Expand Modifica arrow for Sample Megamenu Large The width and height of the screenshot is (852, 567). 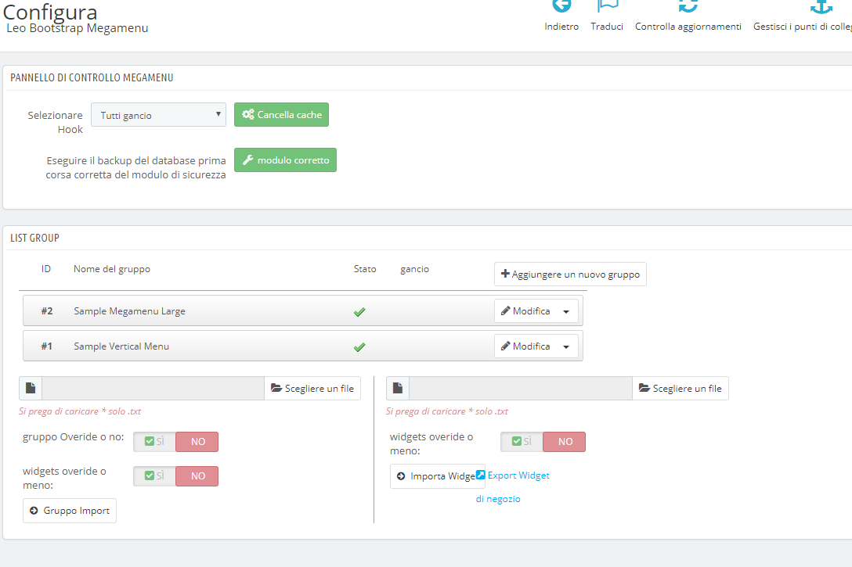click(566, 311)
